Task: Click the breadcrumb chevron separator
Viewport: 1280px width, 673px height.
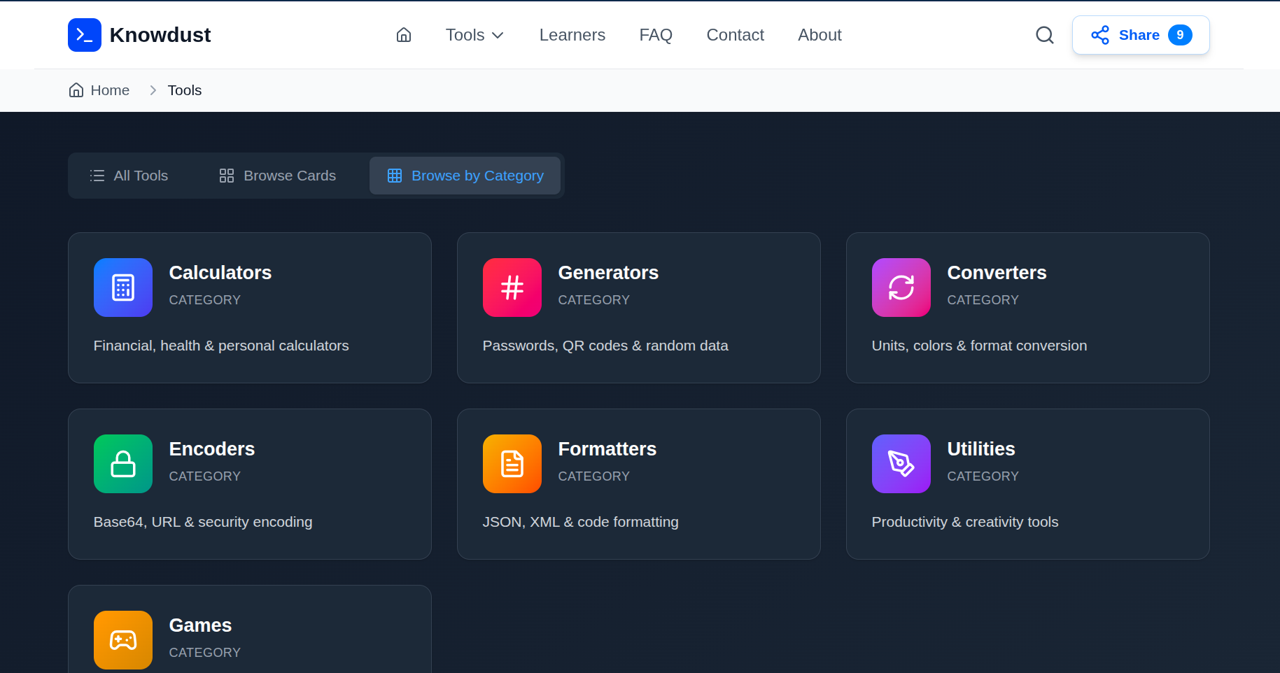Action: click(x=153, y=90)
